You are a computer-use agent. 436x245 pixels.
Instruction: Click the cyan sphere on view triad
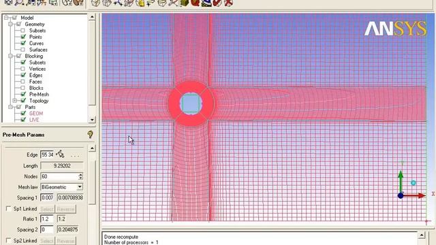pos(414,183)
